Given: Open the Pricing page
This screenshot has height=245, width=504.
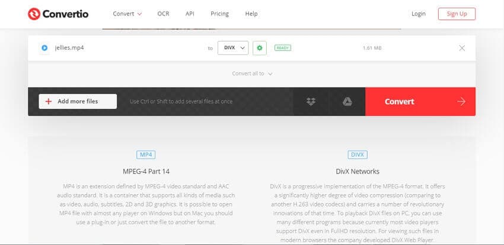Looking at the screenshot, I should [219, 14].
